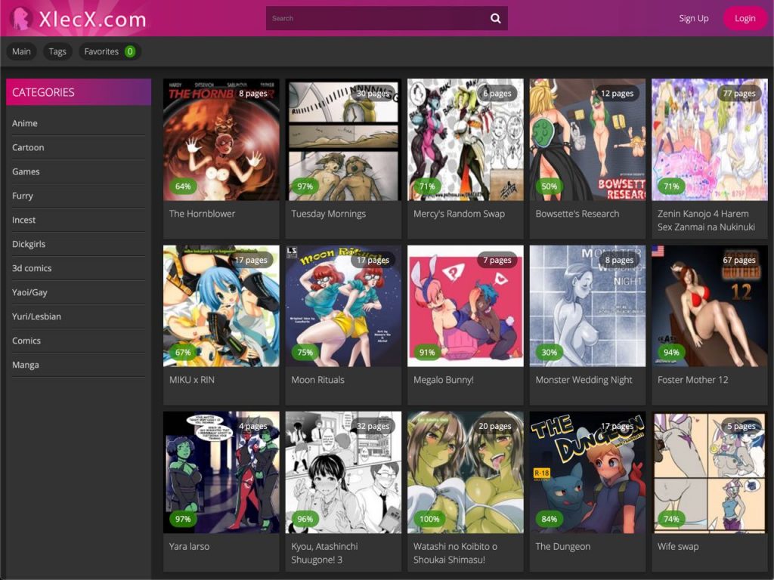The image size is (774, 580).
Task: Click the 91% rating badge on Megalo Bunny!
Action: (427, 352)
